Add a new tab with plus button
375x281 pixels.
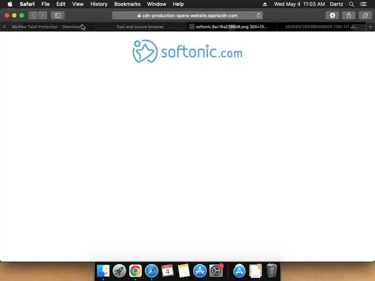[x=370, y=27]
